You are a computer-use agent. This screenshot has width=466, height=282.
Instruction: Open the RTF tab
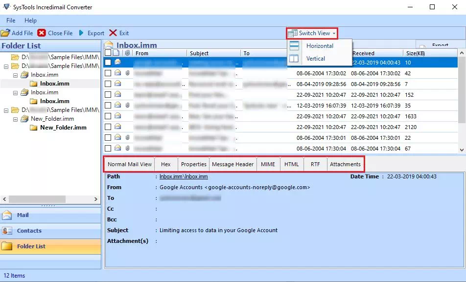(x=315, y=164)
